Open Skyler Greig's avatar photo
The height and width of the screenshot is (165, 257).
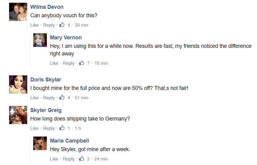(x=18, y=115)
